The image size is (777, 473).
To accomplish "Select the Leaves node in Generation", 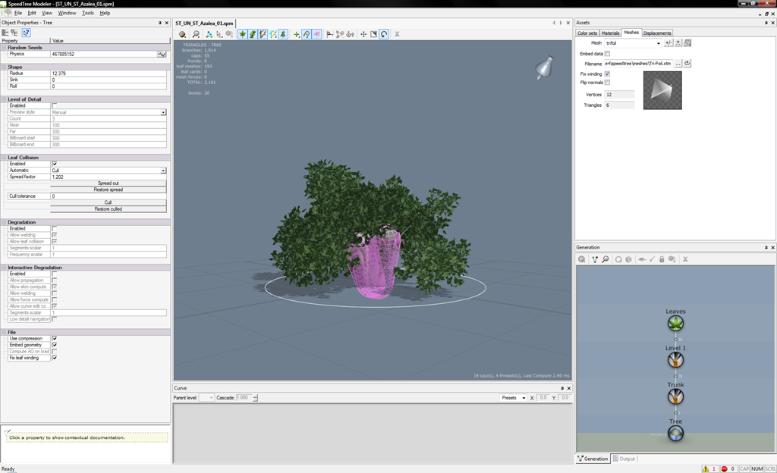I will 675,323.
